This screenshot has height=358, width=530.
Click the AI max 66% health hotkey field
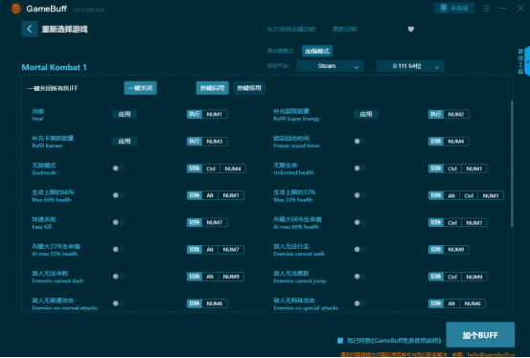click(458, 222)
